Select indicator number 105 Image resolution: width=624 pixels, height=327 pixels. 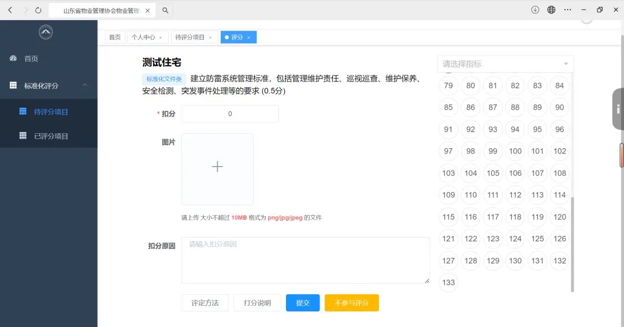[x=493, y=173]
